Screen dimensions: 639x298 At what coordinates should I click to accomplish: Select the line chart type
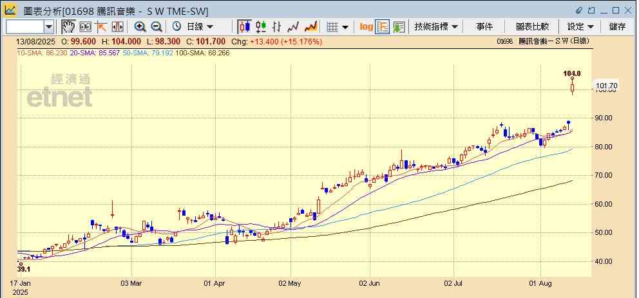click(293, 27)
